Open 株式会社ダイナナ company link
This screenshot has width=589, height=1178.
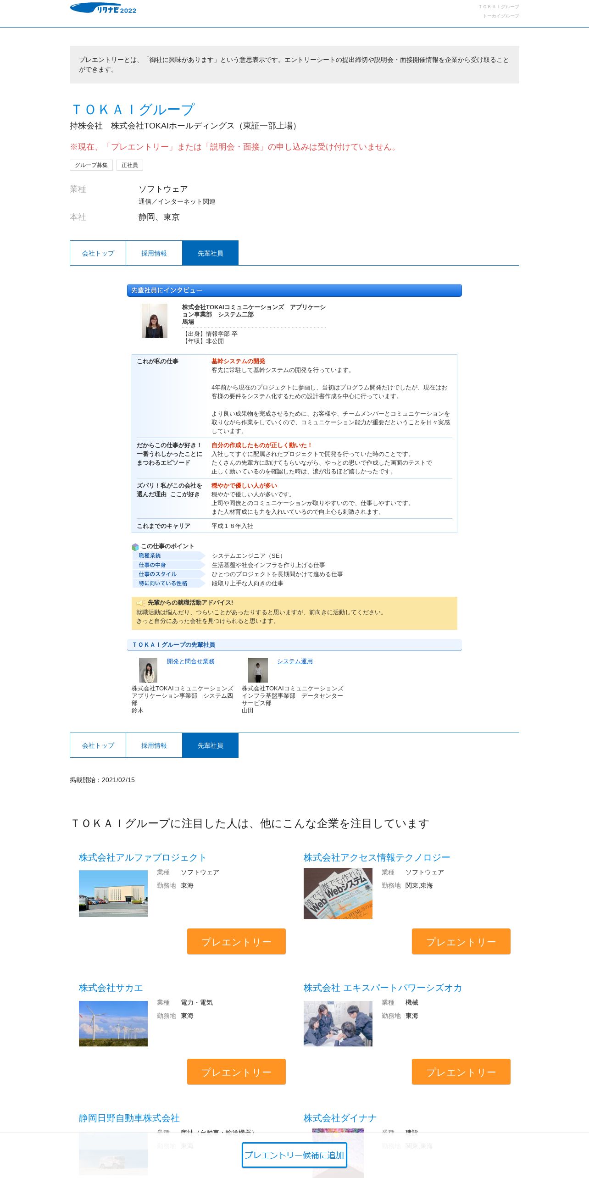pos(340,1118)
